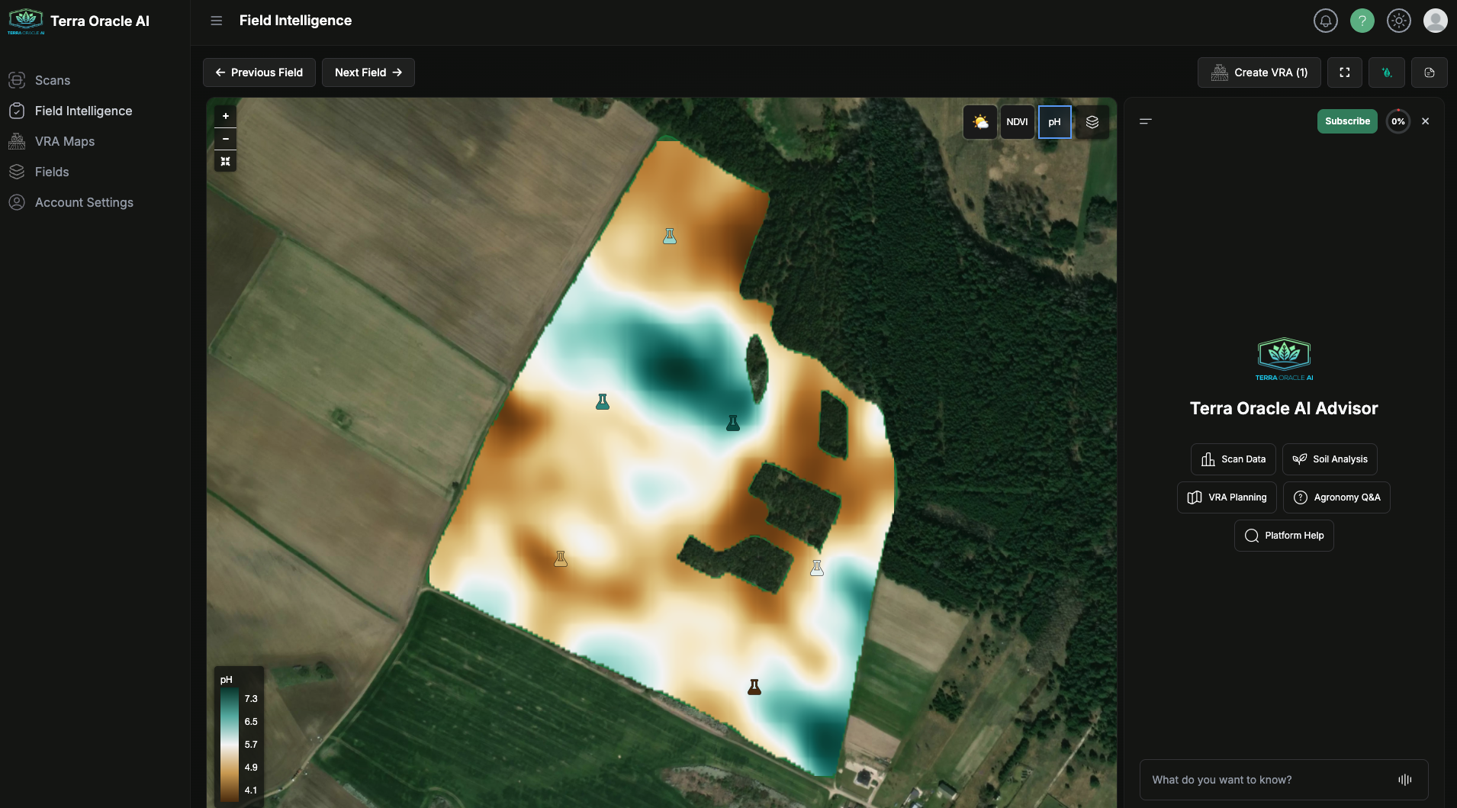
Task: Click the teal crop health droplet icon
Action: [1388, 72]
